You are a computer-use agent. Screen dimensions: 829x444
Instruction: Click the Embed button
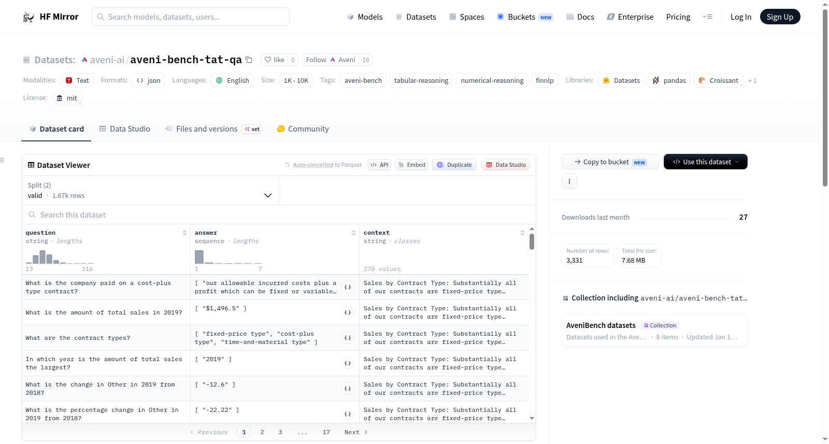coord(411,165)
